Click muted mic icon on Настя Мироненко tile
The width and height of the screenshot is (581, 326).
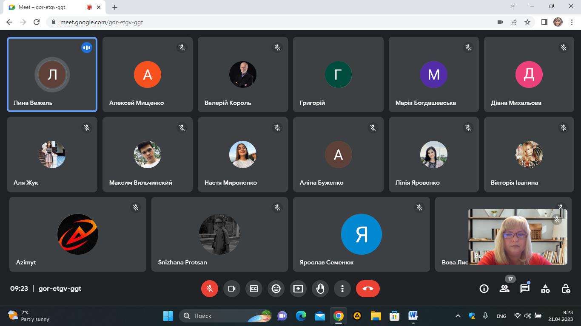[277, 127]
